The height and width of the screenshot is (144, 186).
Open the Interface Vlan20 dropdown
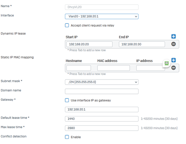(102, 16)
